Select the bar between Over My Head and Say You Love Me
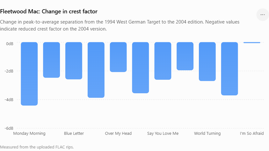 (141, 68)
